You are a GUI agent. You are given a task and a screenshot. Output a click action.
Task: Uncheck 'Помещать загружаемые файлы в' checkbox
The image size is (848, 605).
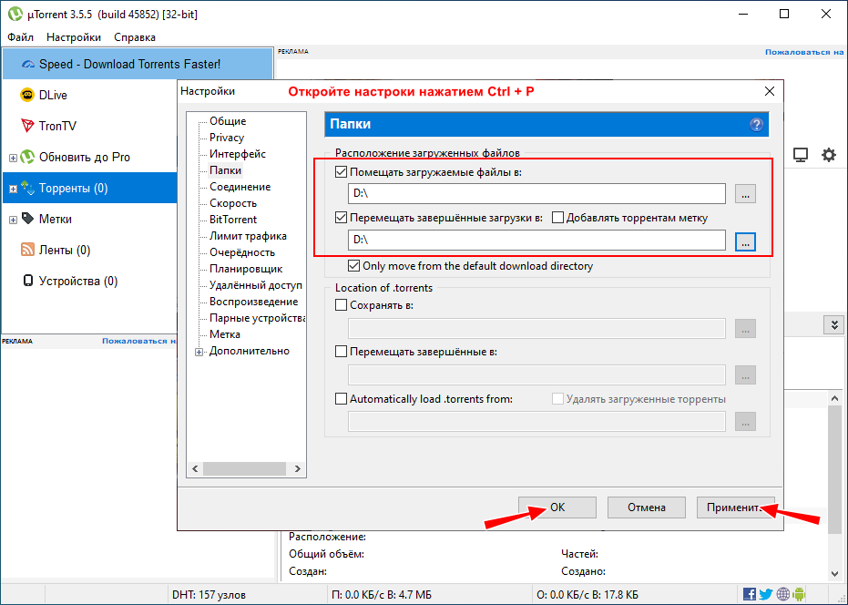click(342, 171)
